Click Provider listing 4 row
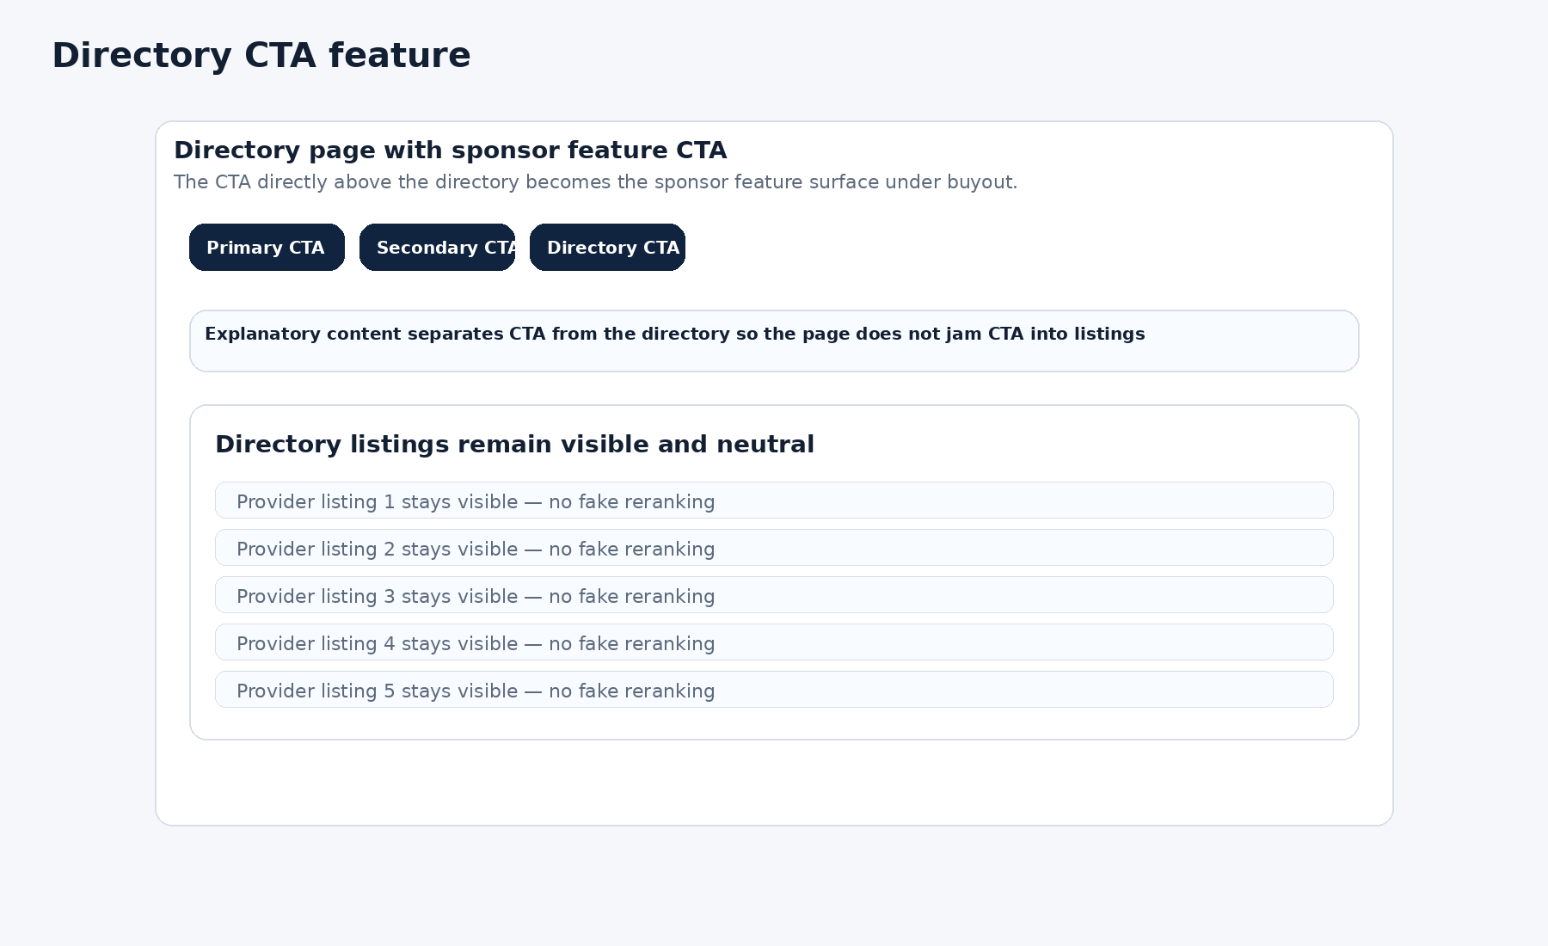Screen dimensions: 1548x946 [774, 642]
